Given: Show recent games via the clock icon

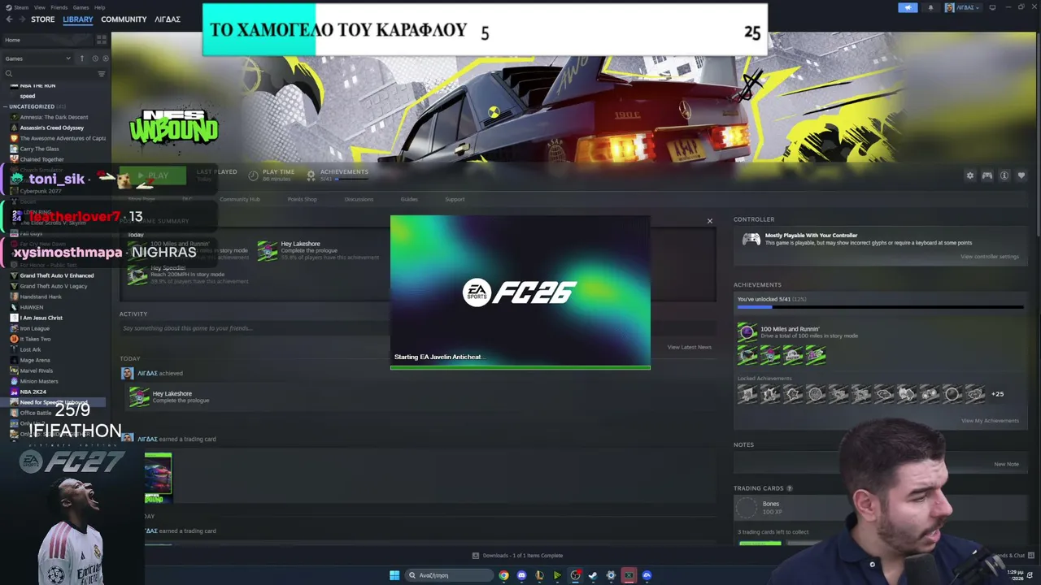Looking at the screenshot, I should coord(95,58).
